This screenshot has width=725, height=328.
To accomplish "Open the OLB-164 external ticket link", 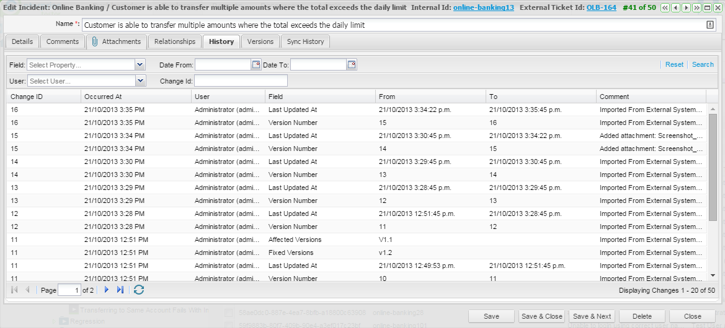I will (601, 8).
